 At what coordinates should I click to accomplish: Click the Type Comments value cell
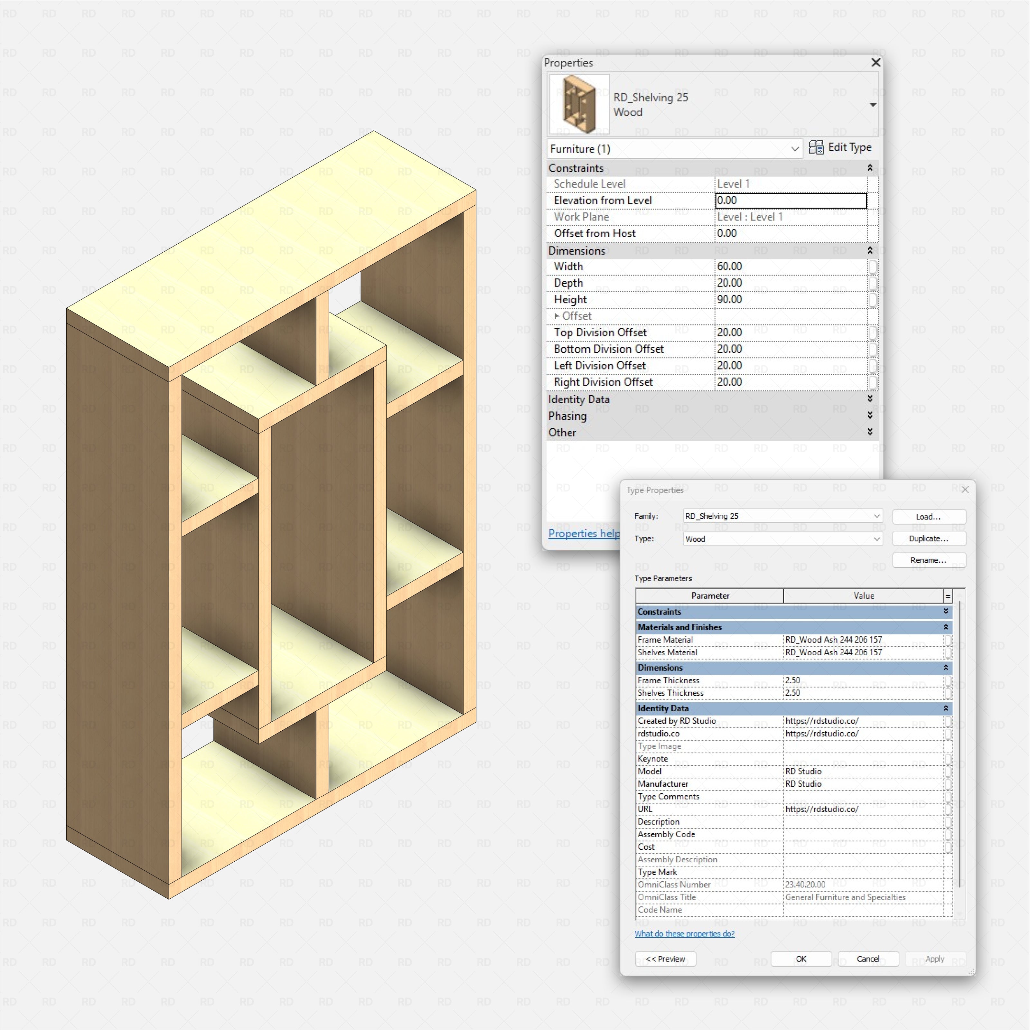(863, 797)
